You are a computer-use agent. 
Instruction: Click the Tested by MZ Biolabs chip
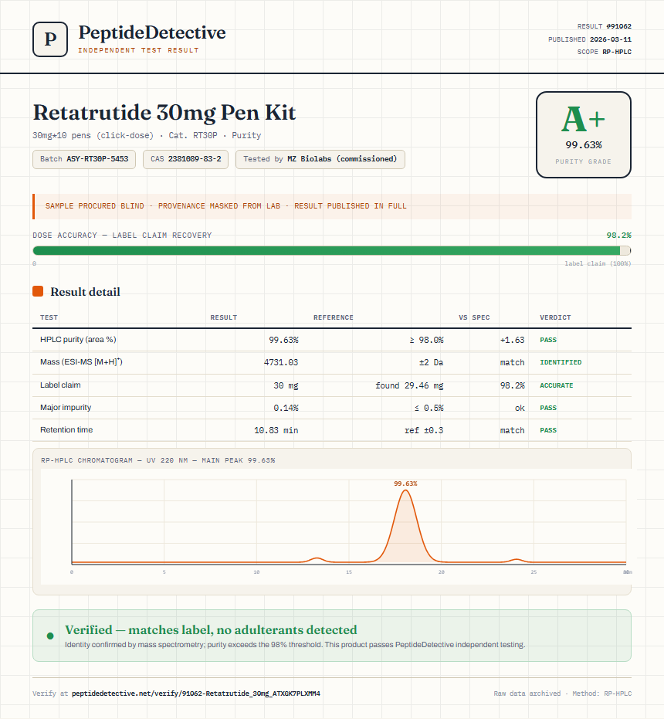point(320,159)
